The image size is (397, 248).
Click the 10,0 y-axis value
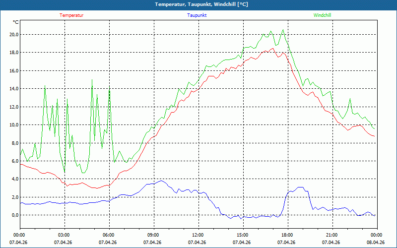pos(14,125)
